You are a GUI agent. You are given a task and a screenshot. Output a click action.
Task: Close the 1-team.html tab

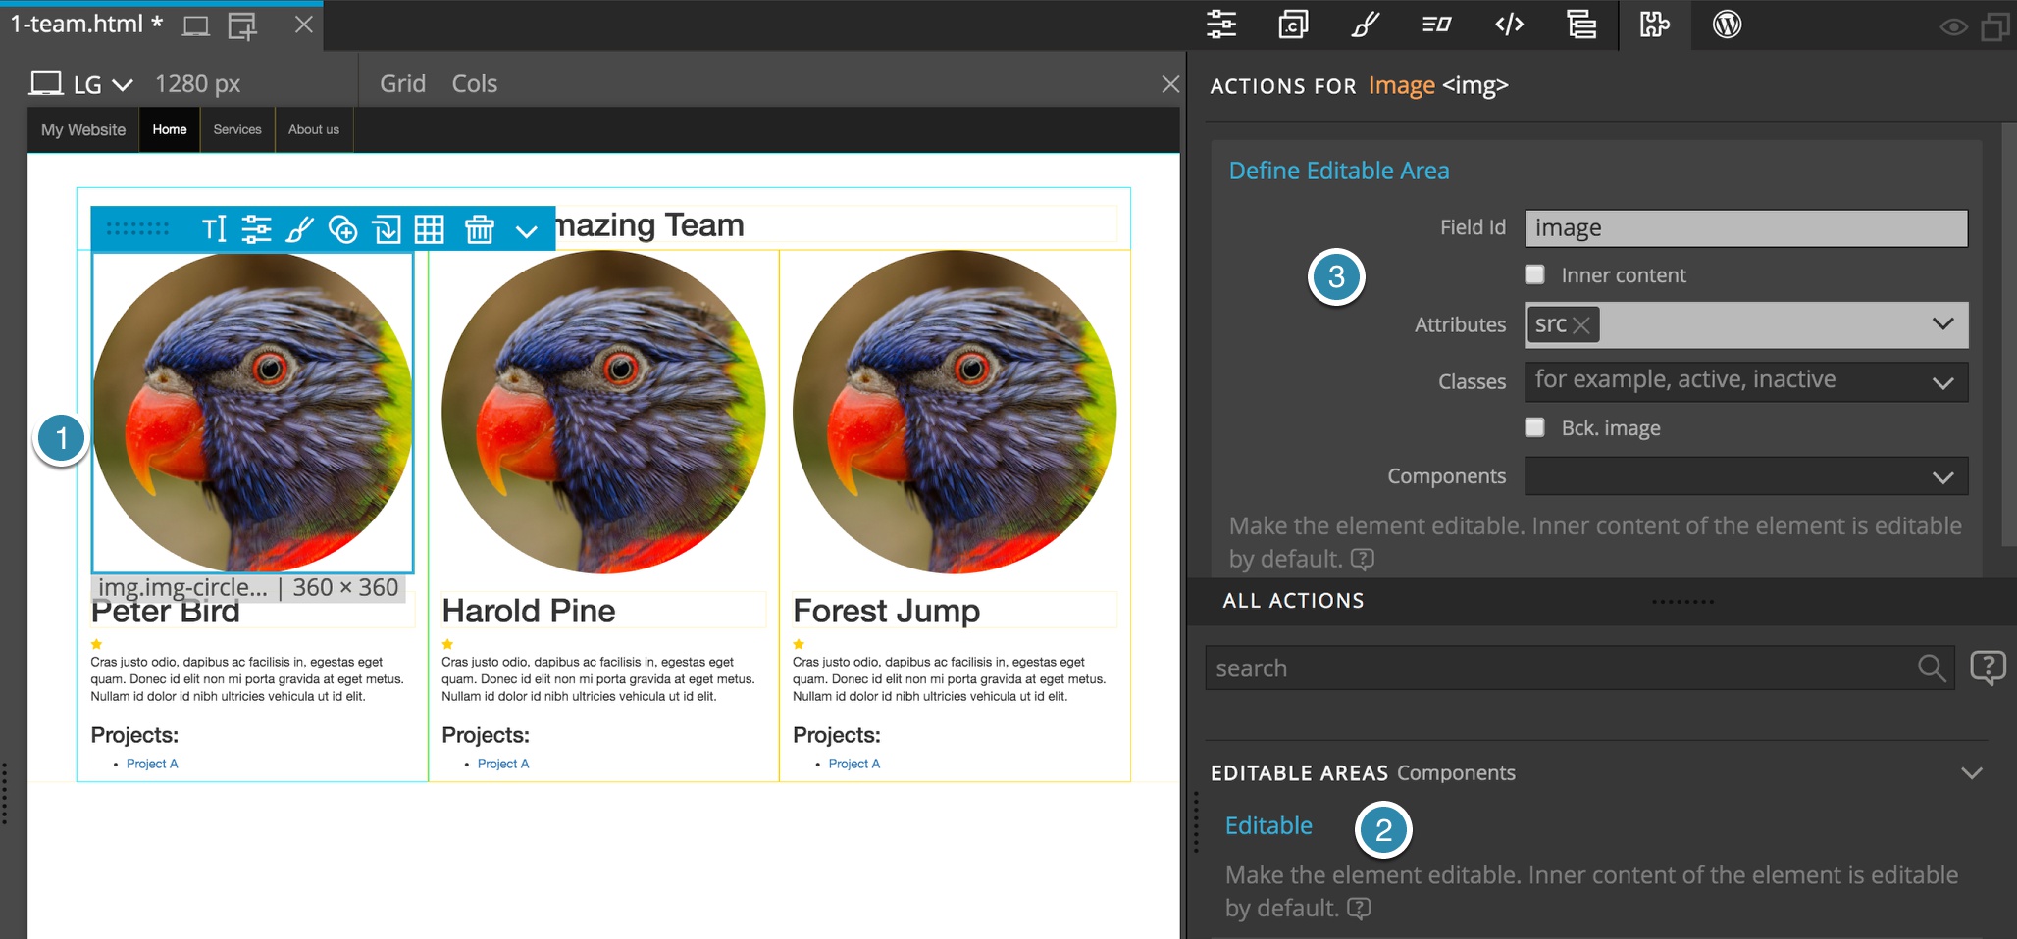pos(304,25)
